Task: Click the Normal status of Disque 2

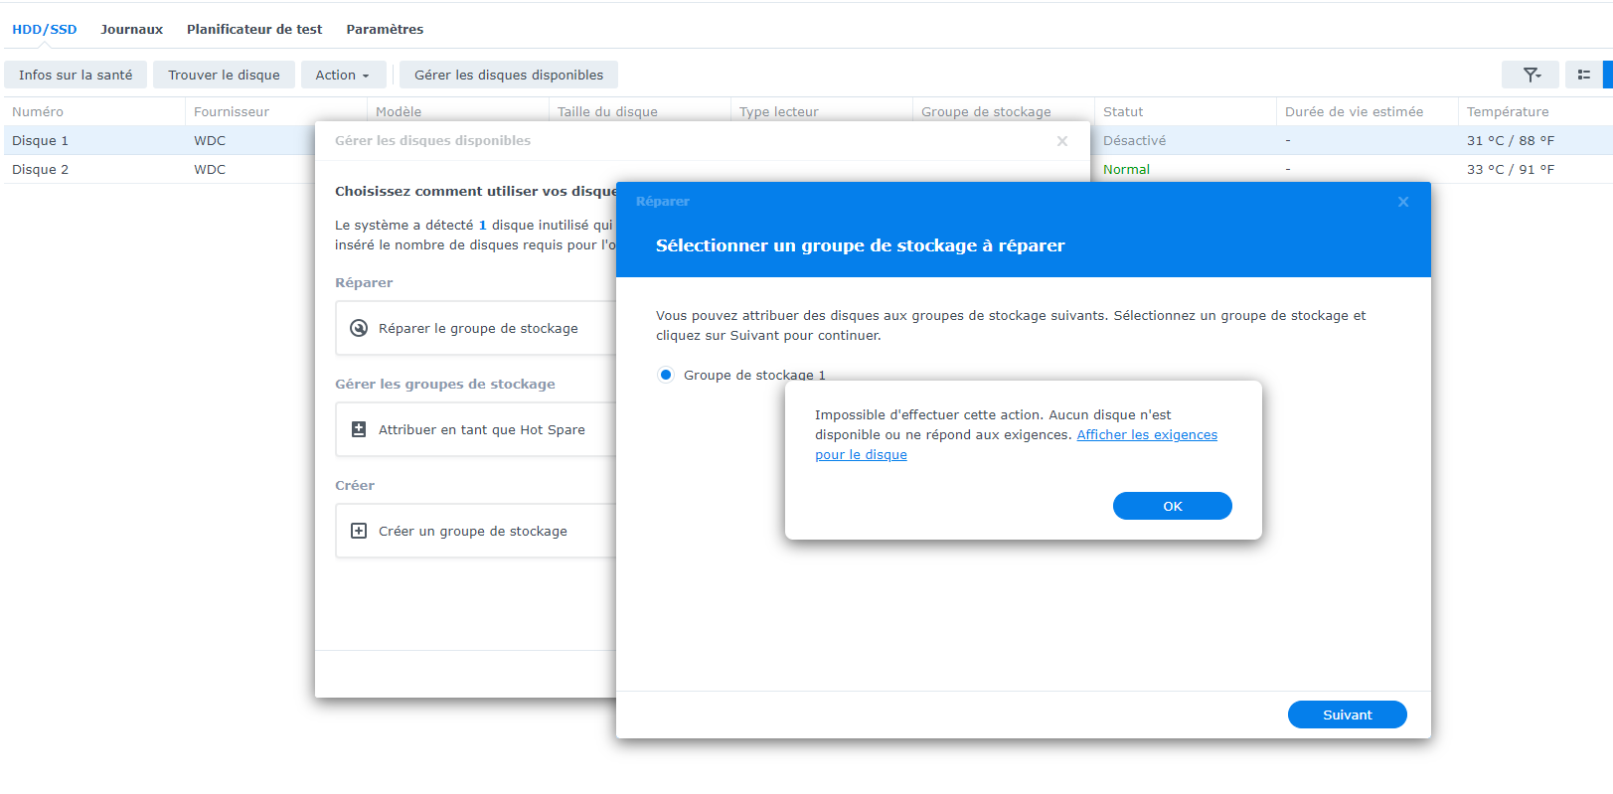Action: click(1126, 169)
